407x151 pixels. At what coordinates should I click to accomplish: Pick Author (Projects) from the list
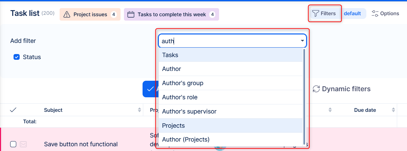coord(186,139)
